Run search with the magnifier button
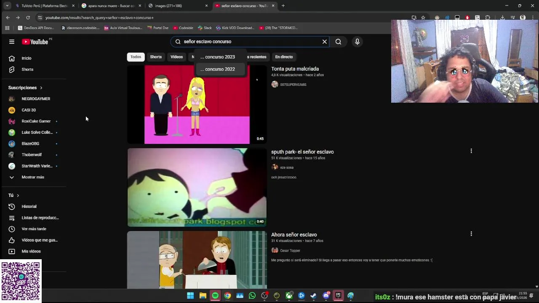The image size is (539, 303). click(x=338, y=42)
